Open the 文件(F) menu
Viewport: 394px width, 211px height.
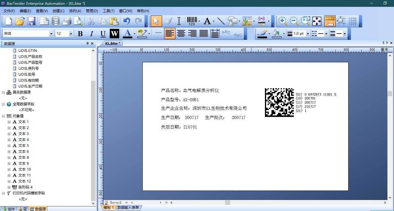tap(9, 11)
